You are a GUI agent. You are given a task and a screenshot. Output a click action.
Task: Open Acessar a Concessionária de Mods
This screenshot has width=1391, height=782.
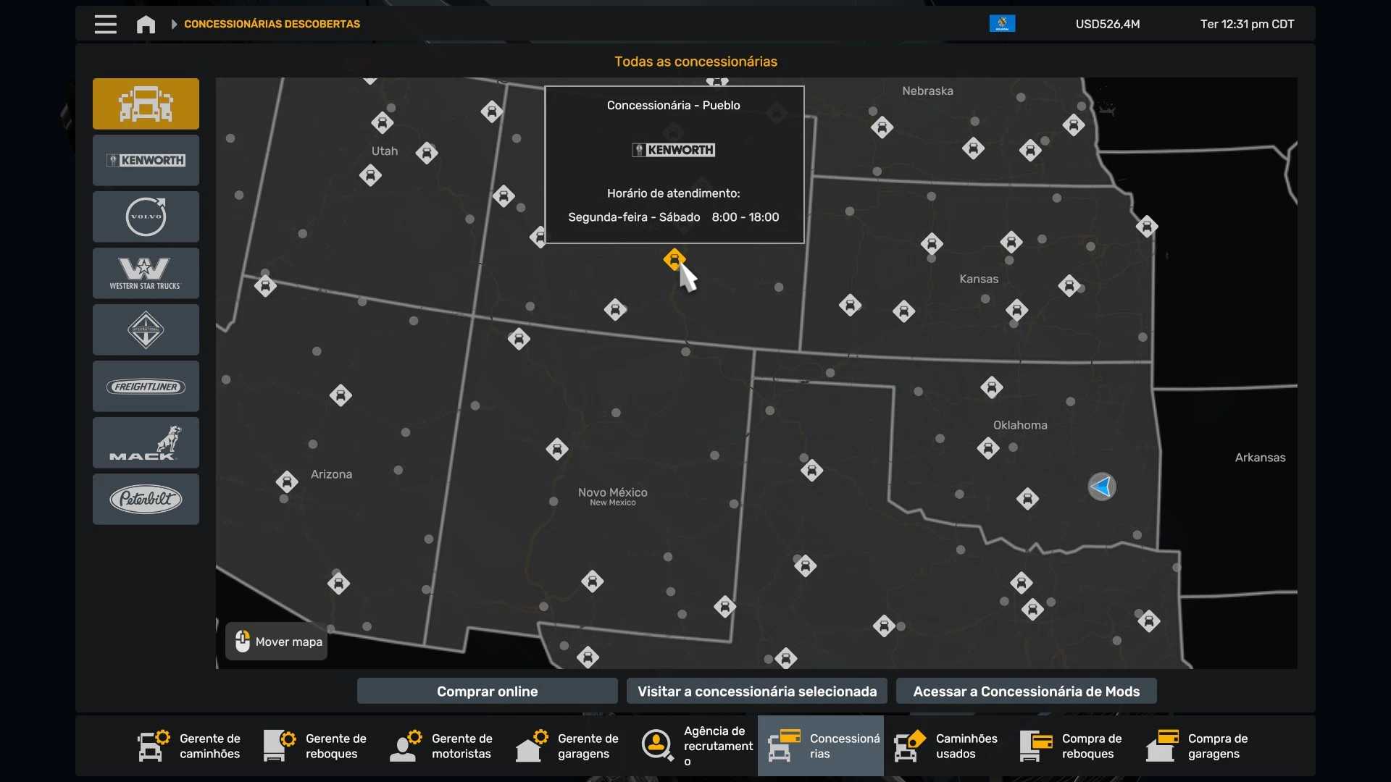tap(1026, 691)
